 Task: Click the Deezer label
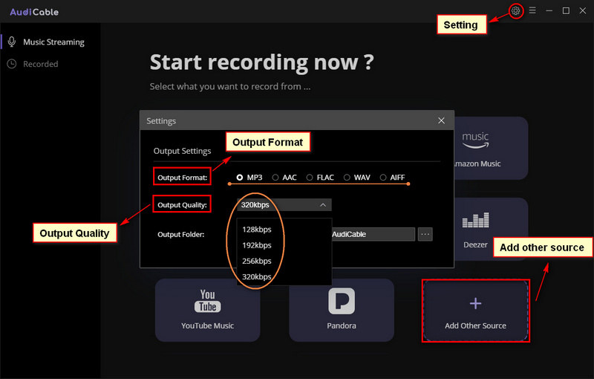(x=475, y=244)
